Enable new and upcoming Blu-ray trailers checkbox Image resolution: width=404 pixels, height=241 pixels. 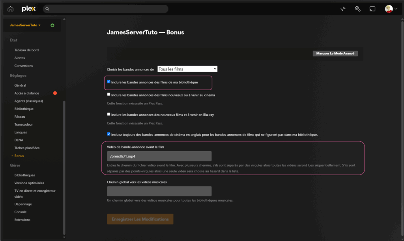(108, 114)
